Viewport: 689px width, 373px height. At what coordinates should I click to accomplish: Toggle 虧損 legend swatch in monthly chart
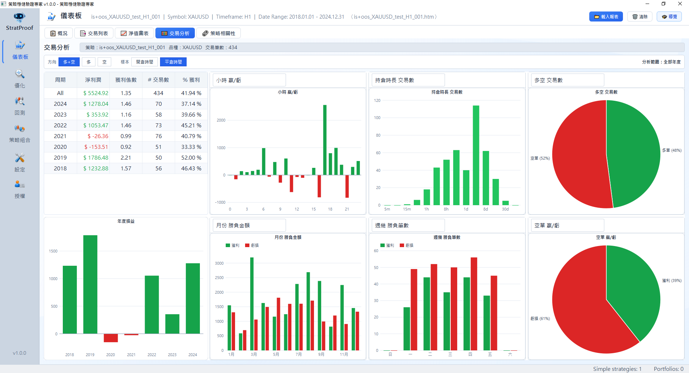pyautogui.click(x=247, y=245)
